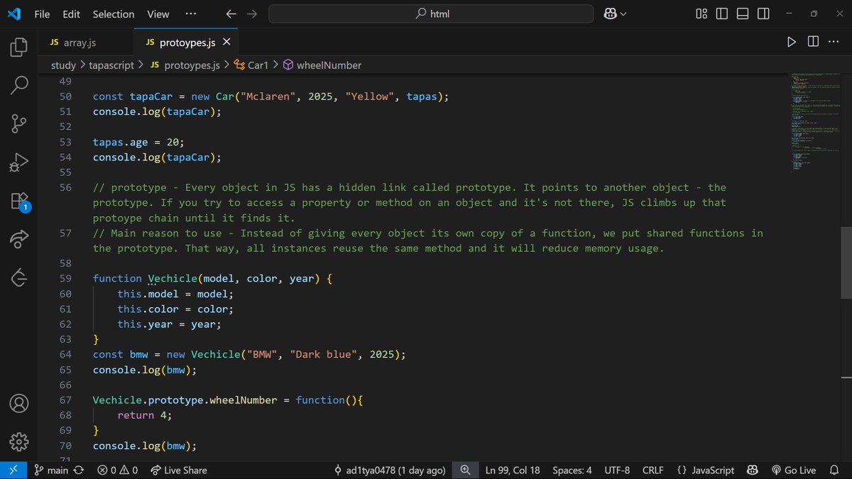852x479 pixels.
Task: Open protoypes.js breadcrumb dropdown
Action: coord(186,65)
